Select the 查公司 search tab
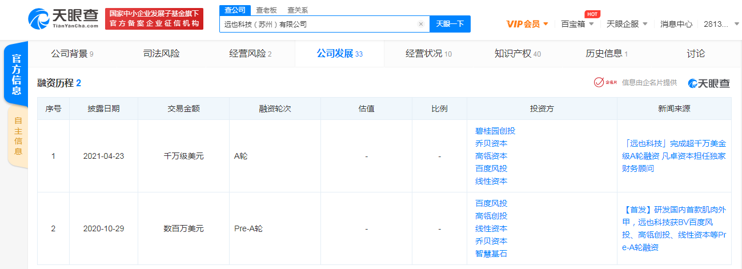The width and height of the screenshot is (742, 269). (x=235, y=10)
